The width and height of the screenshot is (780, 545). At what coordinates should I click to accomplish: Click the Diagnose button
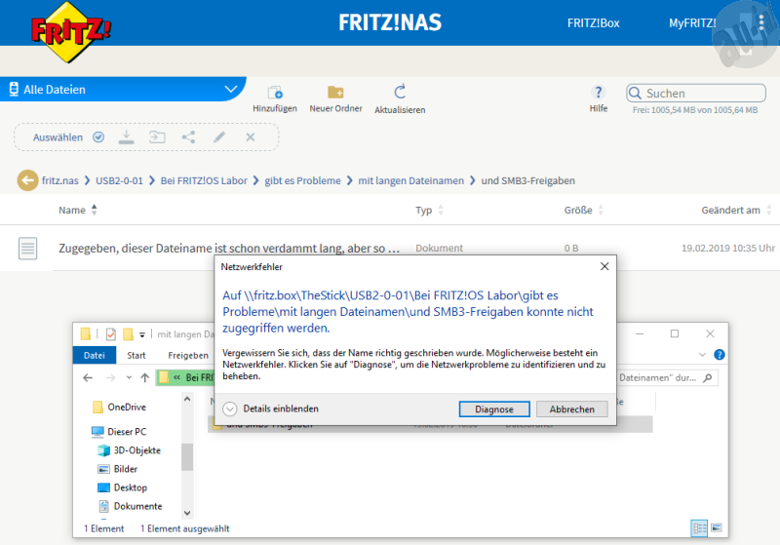[494, 409]
